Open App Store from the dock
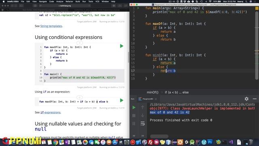This screenshot has height=146, width=259. [115, 142]
